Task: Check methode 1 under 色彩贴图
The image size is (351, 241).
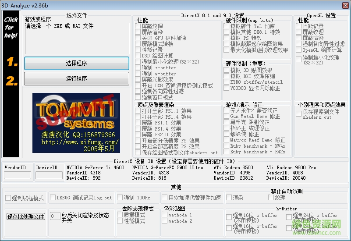Action: (164, 215)
